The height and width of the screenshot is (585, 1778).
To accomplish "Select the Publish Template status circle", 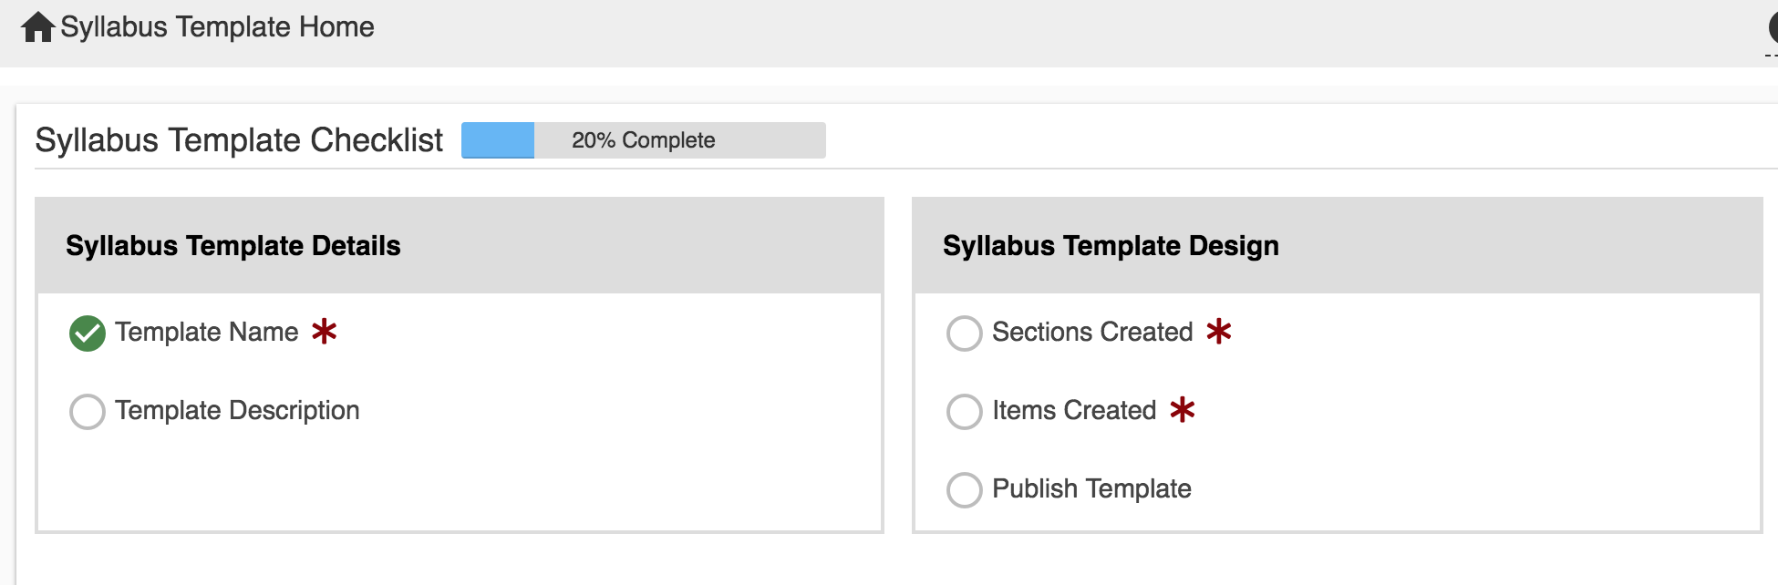I will pyautogui.click(x=965, y=490).
